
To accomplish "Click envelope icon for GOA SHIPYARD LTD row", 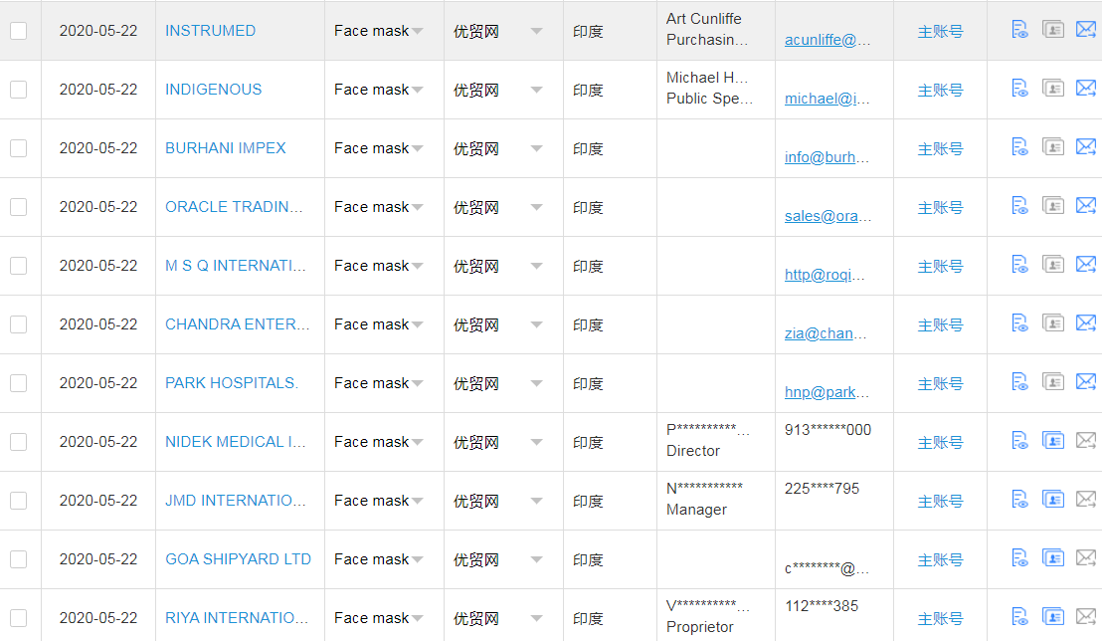I will pyautogui.click(x=1086, y=558).
